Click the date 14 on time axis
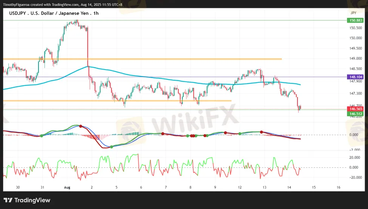Image resolution: width=368 pixels, height=209 pixels. point(289,187)
